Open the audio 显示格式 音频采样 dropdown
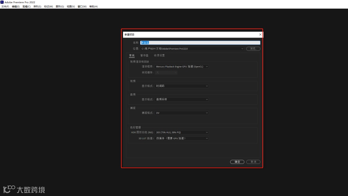 pyautogui.click(x=181, y=99)
